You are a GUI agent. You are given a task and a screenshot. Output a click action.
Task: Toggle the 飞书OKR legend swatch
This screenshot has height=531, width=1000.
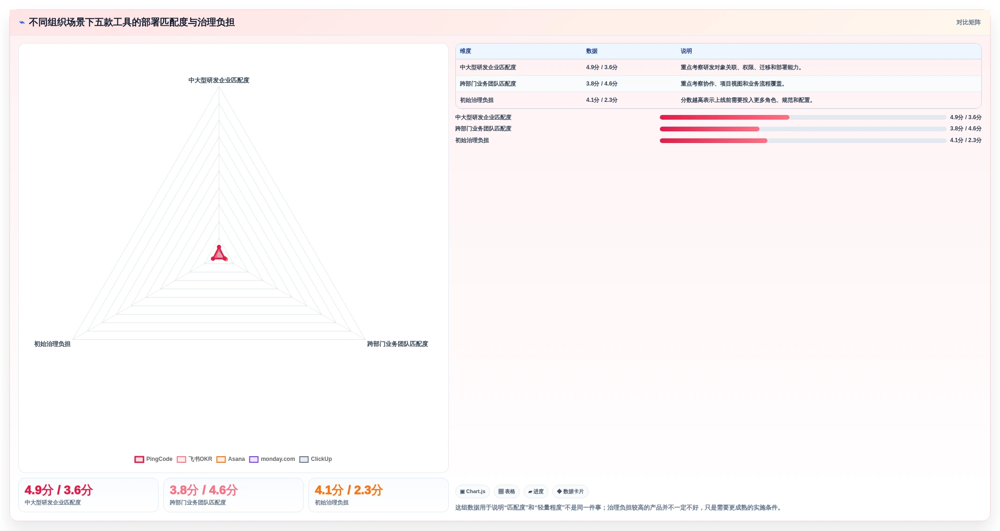pos(182,459)
